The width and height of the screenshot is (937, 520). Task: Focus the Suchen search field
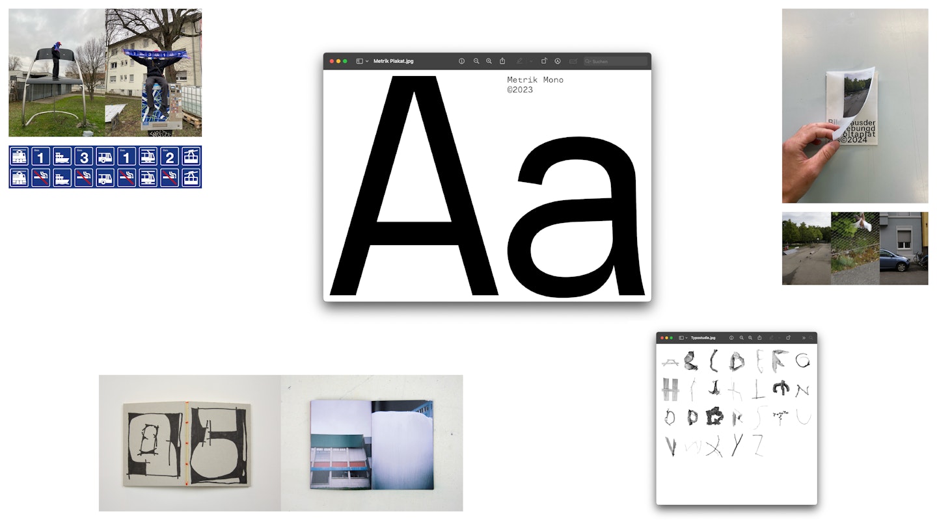616,61
